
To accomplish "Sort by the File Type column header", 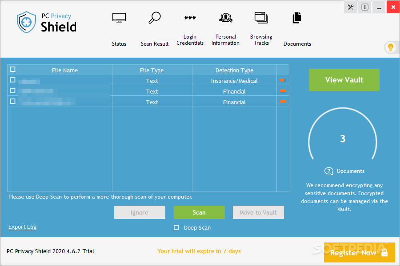I will pyautogui.click(x=152, y=70).
